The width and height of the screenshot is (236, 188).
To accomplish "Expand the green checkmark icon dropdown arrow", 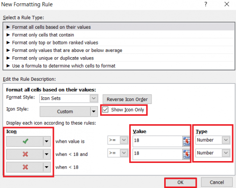I will (47, 141).
